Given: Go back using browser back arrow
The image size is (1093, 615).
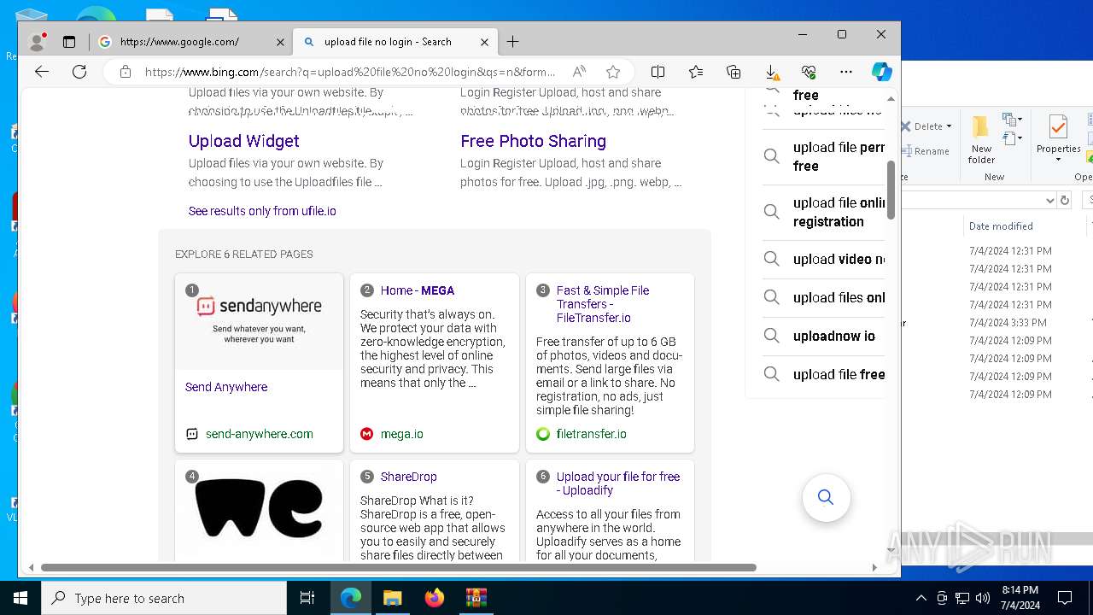Looking at the screenshot, I should [x=41, y=72].
